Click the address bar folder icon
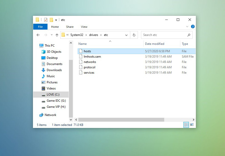 coord(63,35)
